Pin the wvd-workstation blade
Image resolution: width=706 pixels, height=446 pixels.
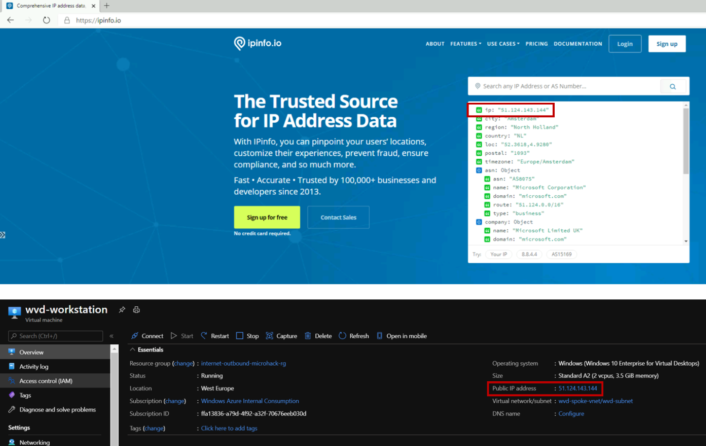(x=122, y=310)
